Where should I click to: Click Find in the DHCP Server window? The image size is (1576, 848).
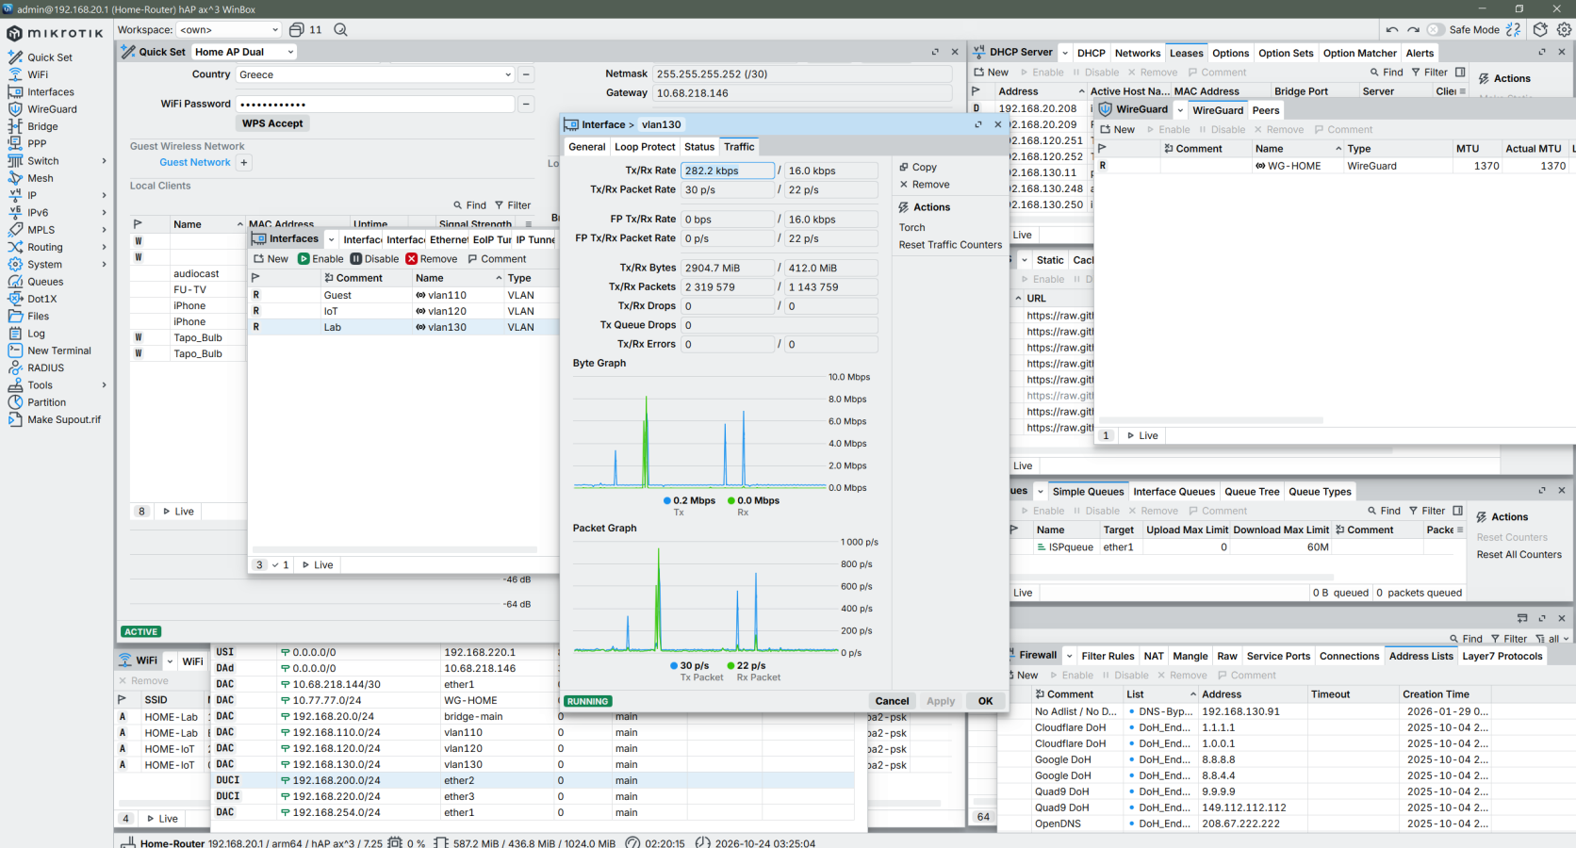point(1386,73)
